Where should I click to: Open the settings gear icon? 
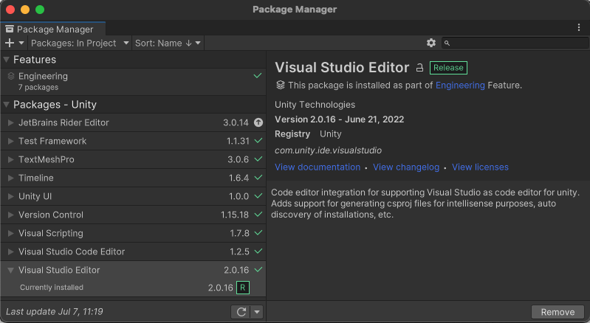click(431, 44)
